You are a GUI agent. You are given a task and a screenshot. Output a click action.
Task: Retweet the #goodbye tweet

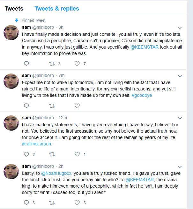click(x=52, y=106)
